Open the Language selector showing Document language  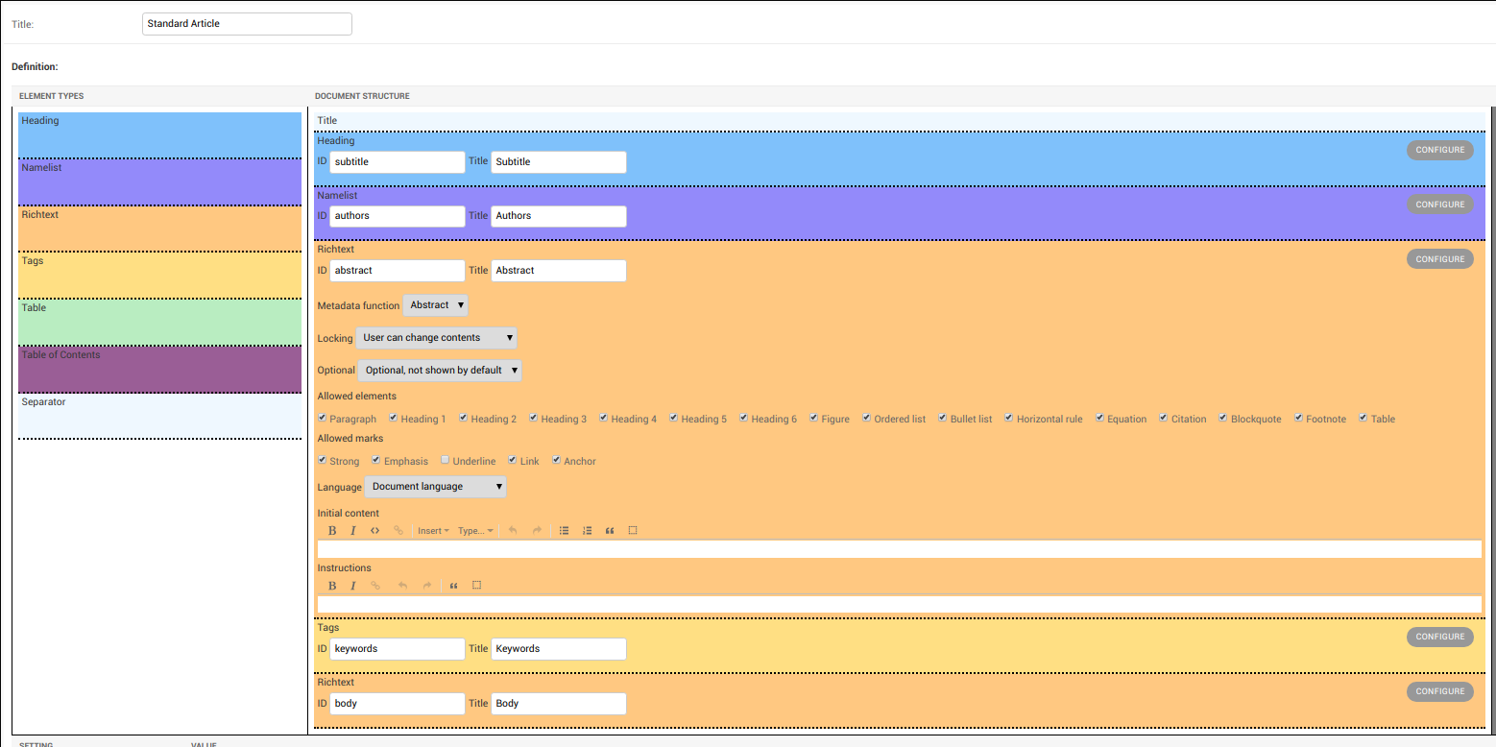(x=435, y=487)
